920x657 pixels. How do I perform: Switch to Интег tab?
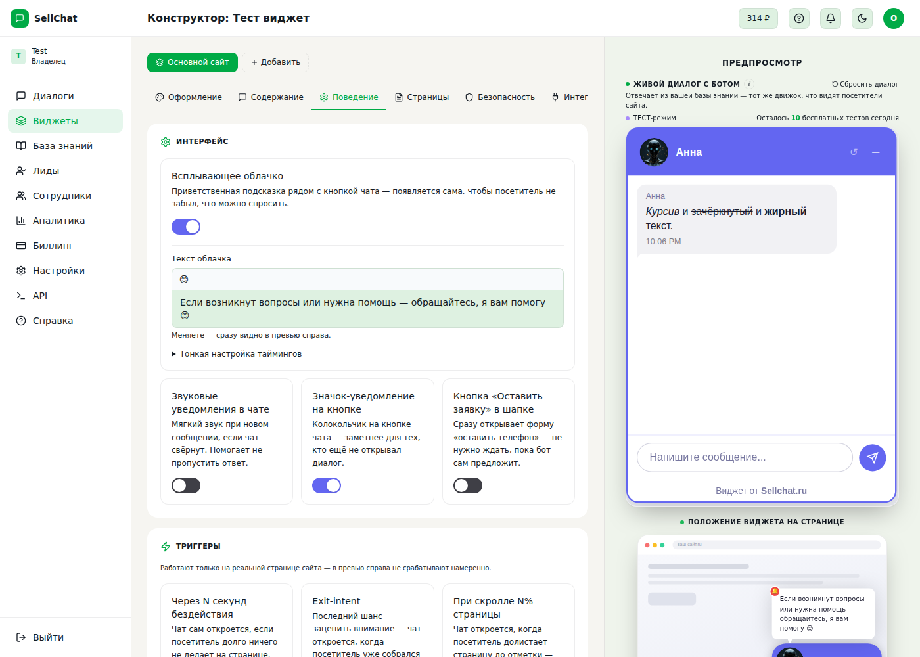click(570, 97)
